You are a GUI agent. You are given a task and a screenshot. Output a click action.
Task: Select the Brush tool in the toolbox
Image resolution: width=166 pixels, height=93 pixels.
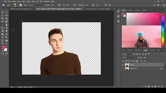click(x=2, y=25)
